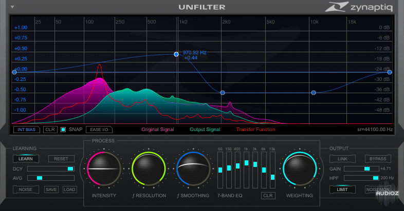The image size is (404, 211).
Task: Adjust the AVG slider
Action: pyautogui.click(x=51, y=178)
